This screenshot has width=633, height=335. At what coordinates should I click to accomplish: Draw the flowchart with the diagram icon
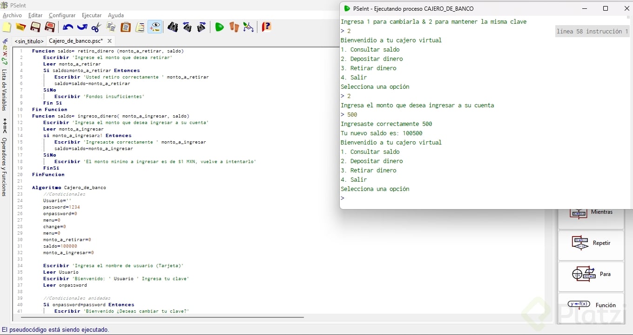coord(249,27)
